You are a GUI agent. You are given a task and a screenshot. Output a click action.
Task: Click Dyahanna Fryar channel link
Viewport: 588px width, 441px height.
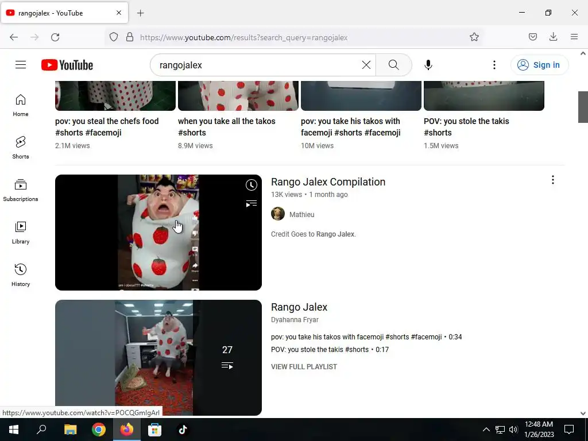coord(295,319)
